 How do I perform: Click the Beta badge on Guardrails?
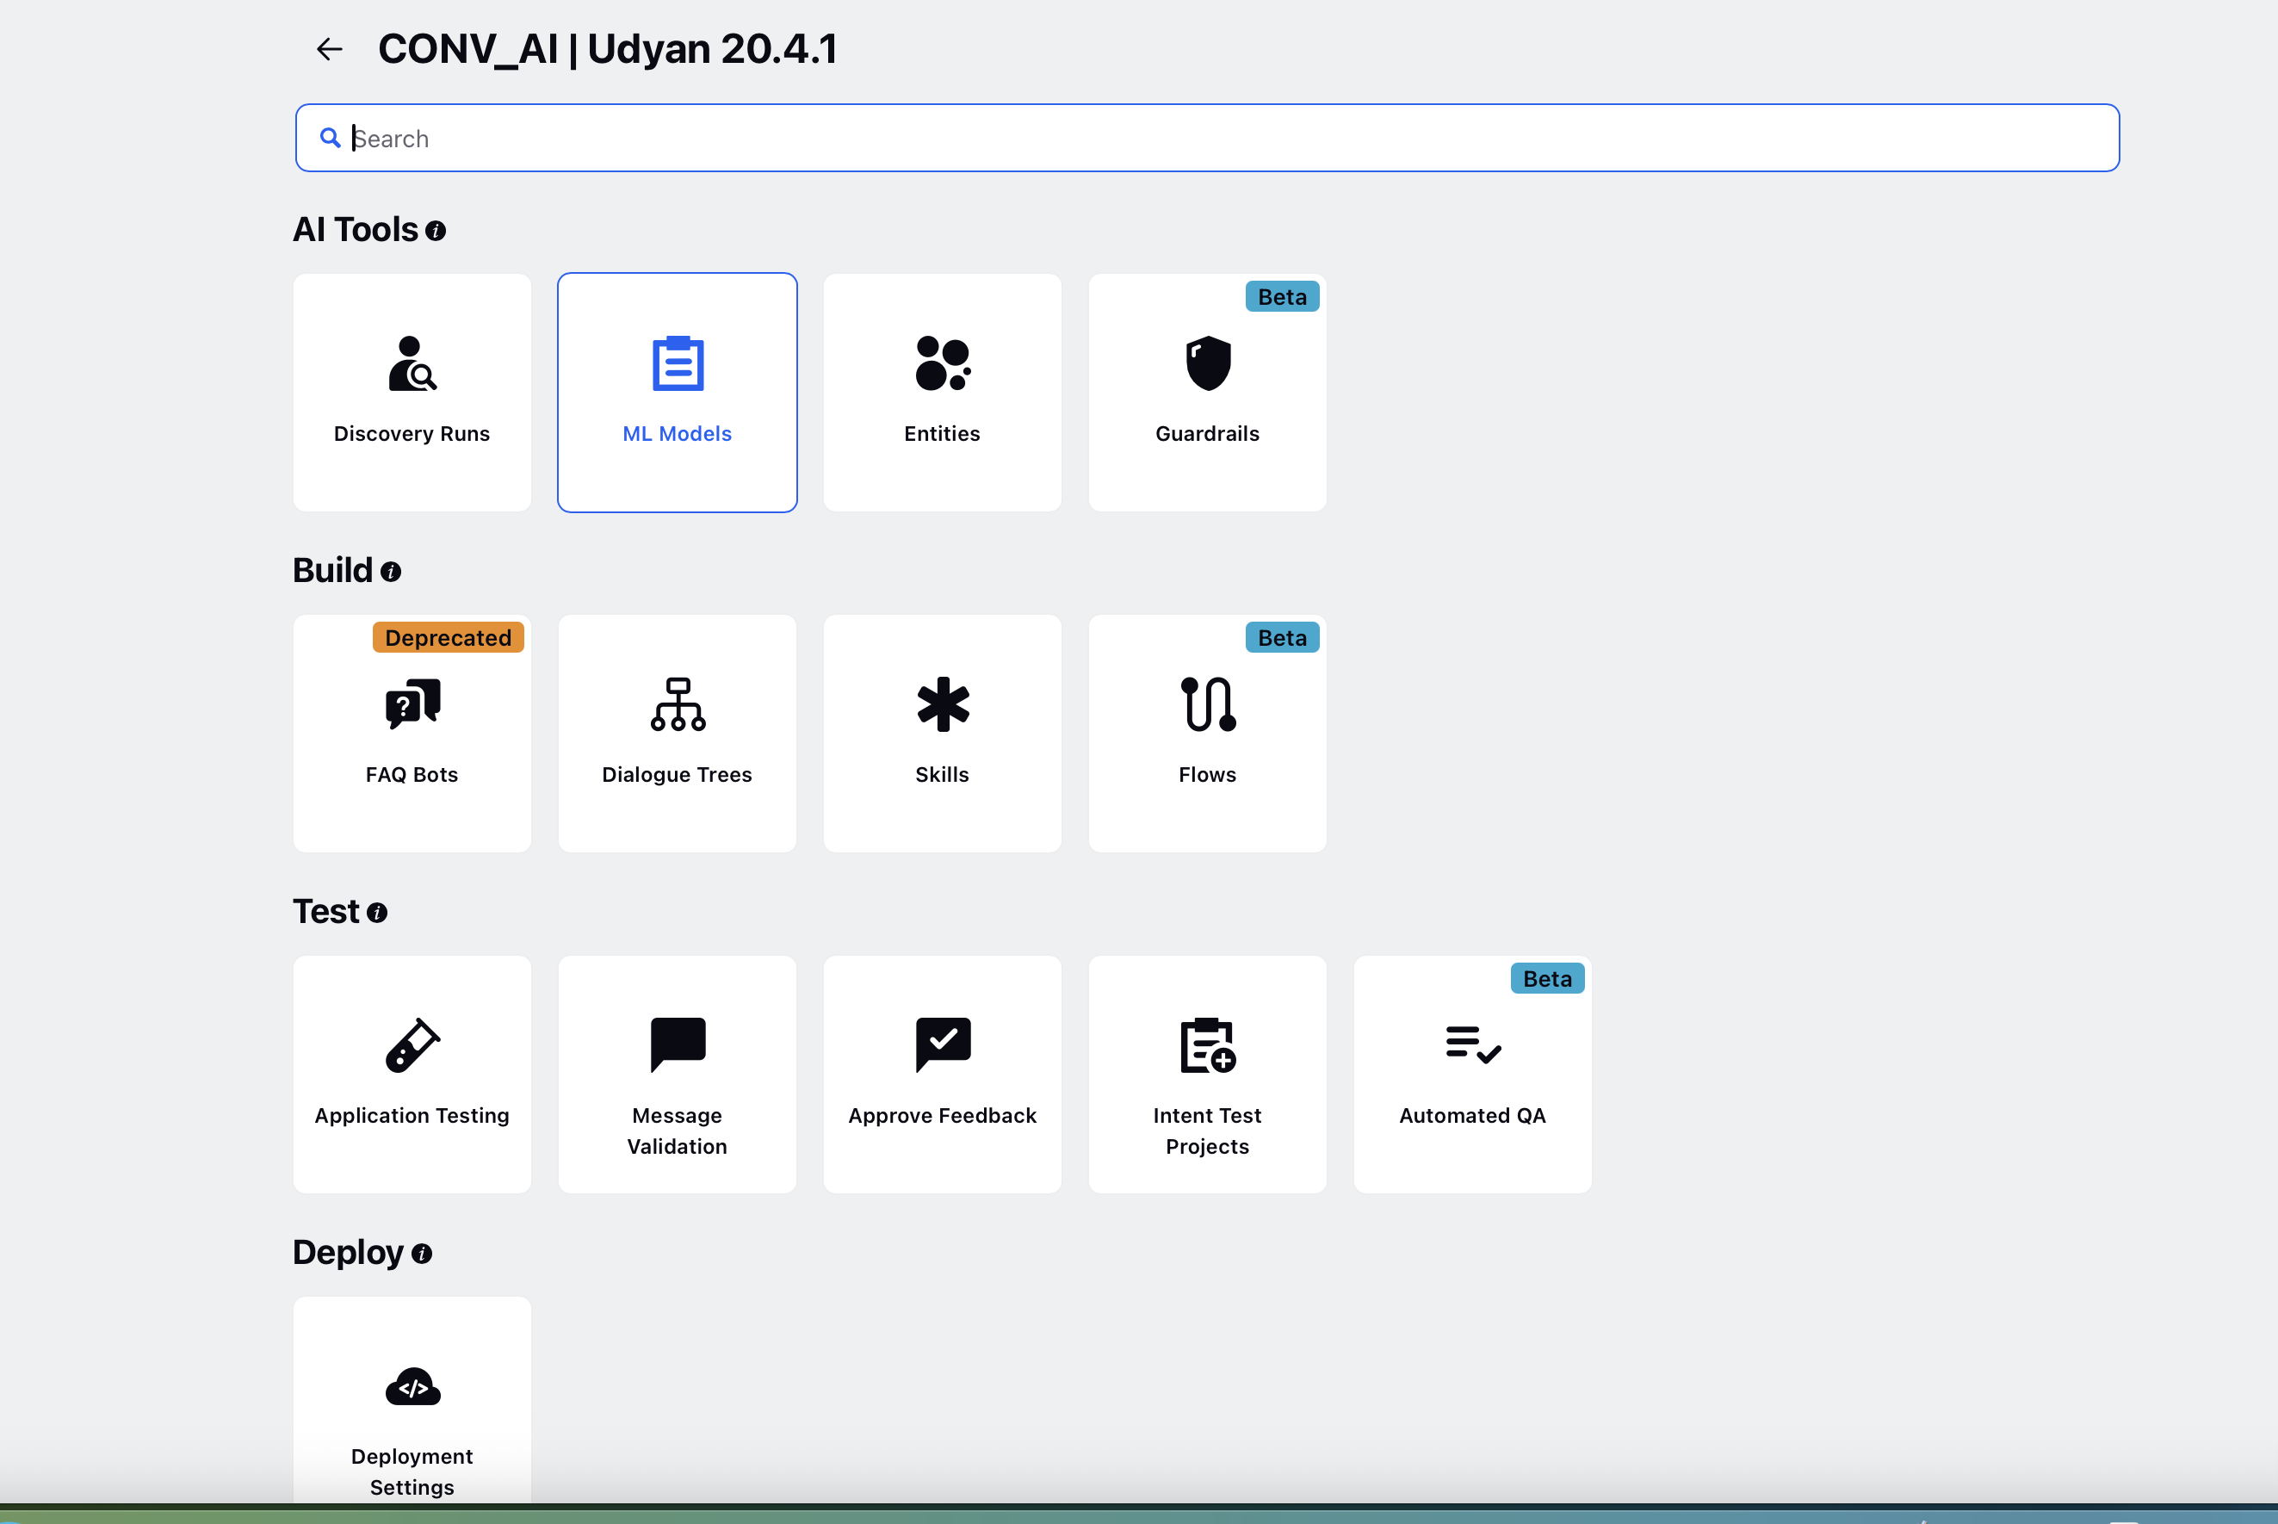1283,296
